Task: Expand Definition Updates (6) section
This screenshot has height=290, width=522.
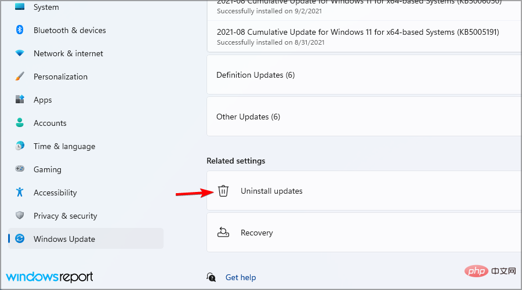Action: click(x=364, y=75)
